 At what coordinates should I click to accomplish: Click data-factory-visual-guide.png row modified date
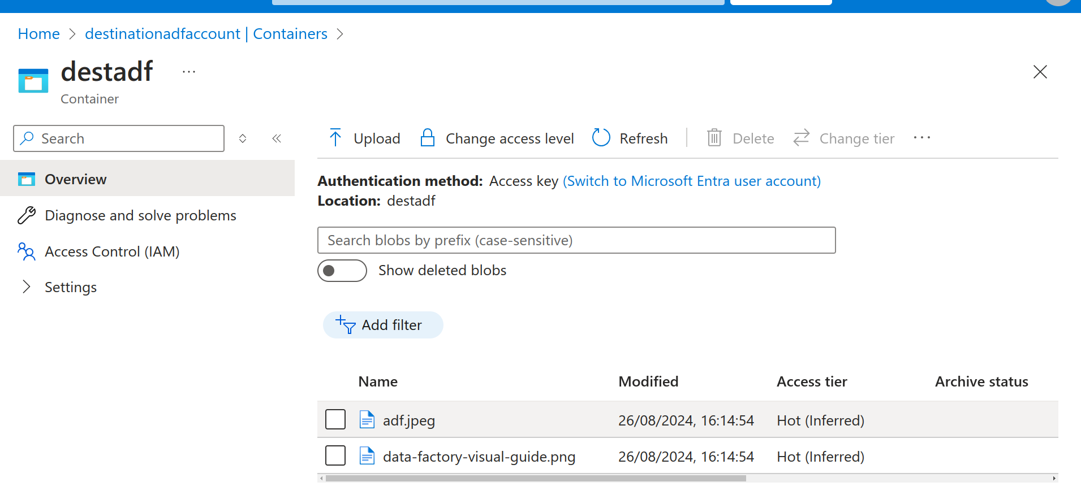686,457
